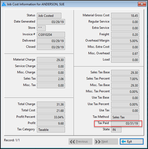Click the Store field
The image size is (148, 149).
41,28
